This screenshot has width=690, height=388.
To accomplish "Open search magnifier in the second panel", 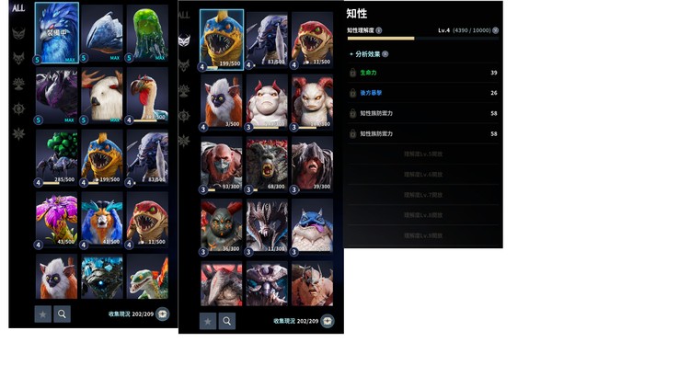I will click(226, 321).
